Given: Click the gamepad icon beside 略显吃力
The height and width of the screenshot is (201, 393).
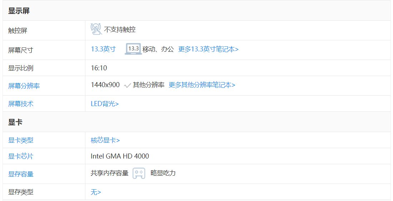Looking at the screenshot, I should [x=139, y=174].
